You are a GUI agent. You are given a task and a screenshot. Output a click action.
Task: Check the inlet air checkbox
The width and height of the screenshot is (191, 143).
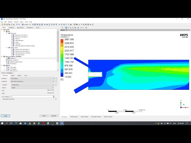(x=12, y=39)
